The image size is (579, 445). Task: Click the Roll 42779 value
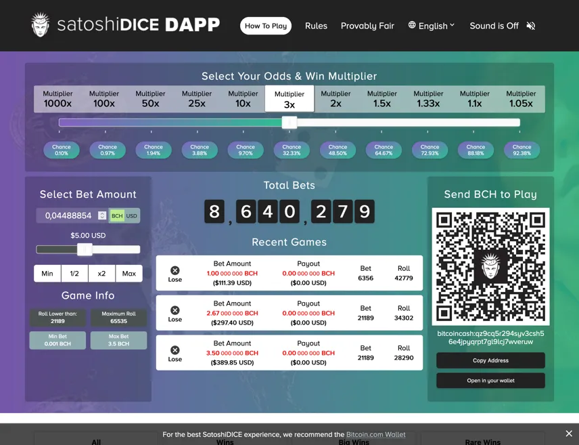click(404, 278)
